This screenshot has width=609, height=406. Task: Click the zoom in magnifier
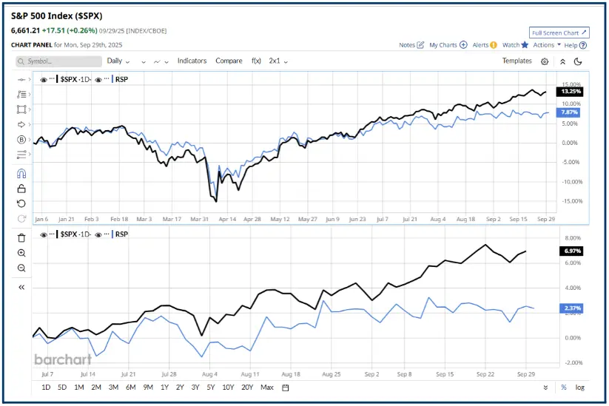coord(21,253)
